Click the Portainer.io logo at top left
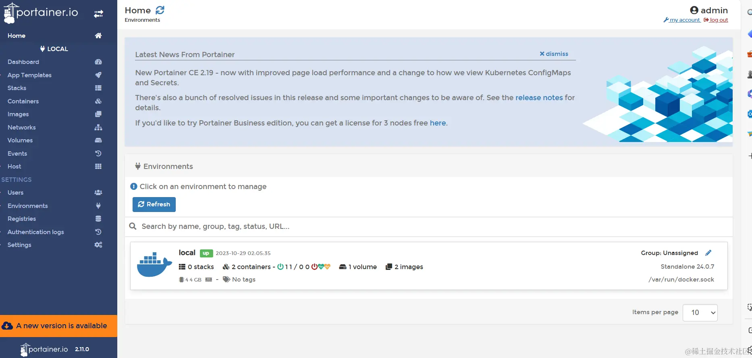This screenshot has width=752, height=358. [x=41, y=13]
